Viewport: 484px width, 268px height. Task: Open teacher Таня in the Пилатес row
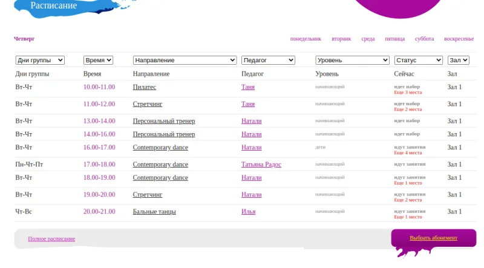tap(248, 87)
